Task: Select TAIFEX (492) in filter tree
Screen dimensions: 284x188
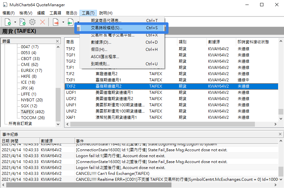Action: pyautogui.click(x=33, y=112)
